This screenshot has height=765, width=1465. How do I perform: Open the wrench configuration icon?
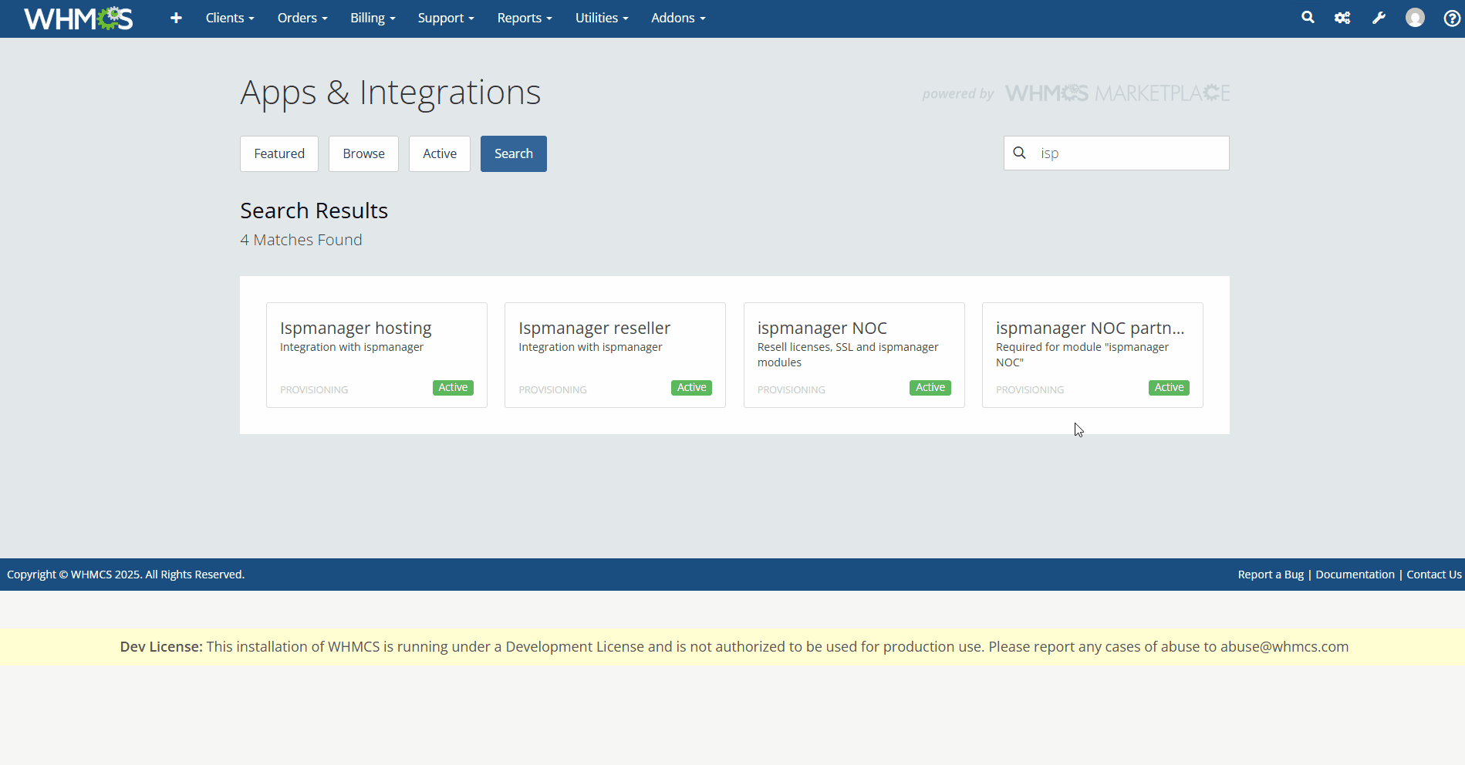point(1379,18)
